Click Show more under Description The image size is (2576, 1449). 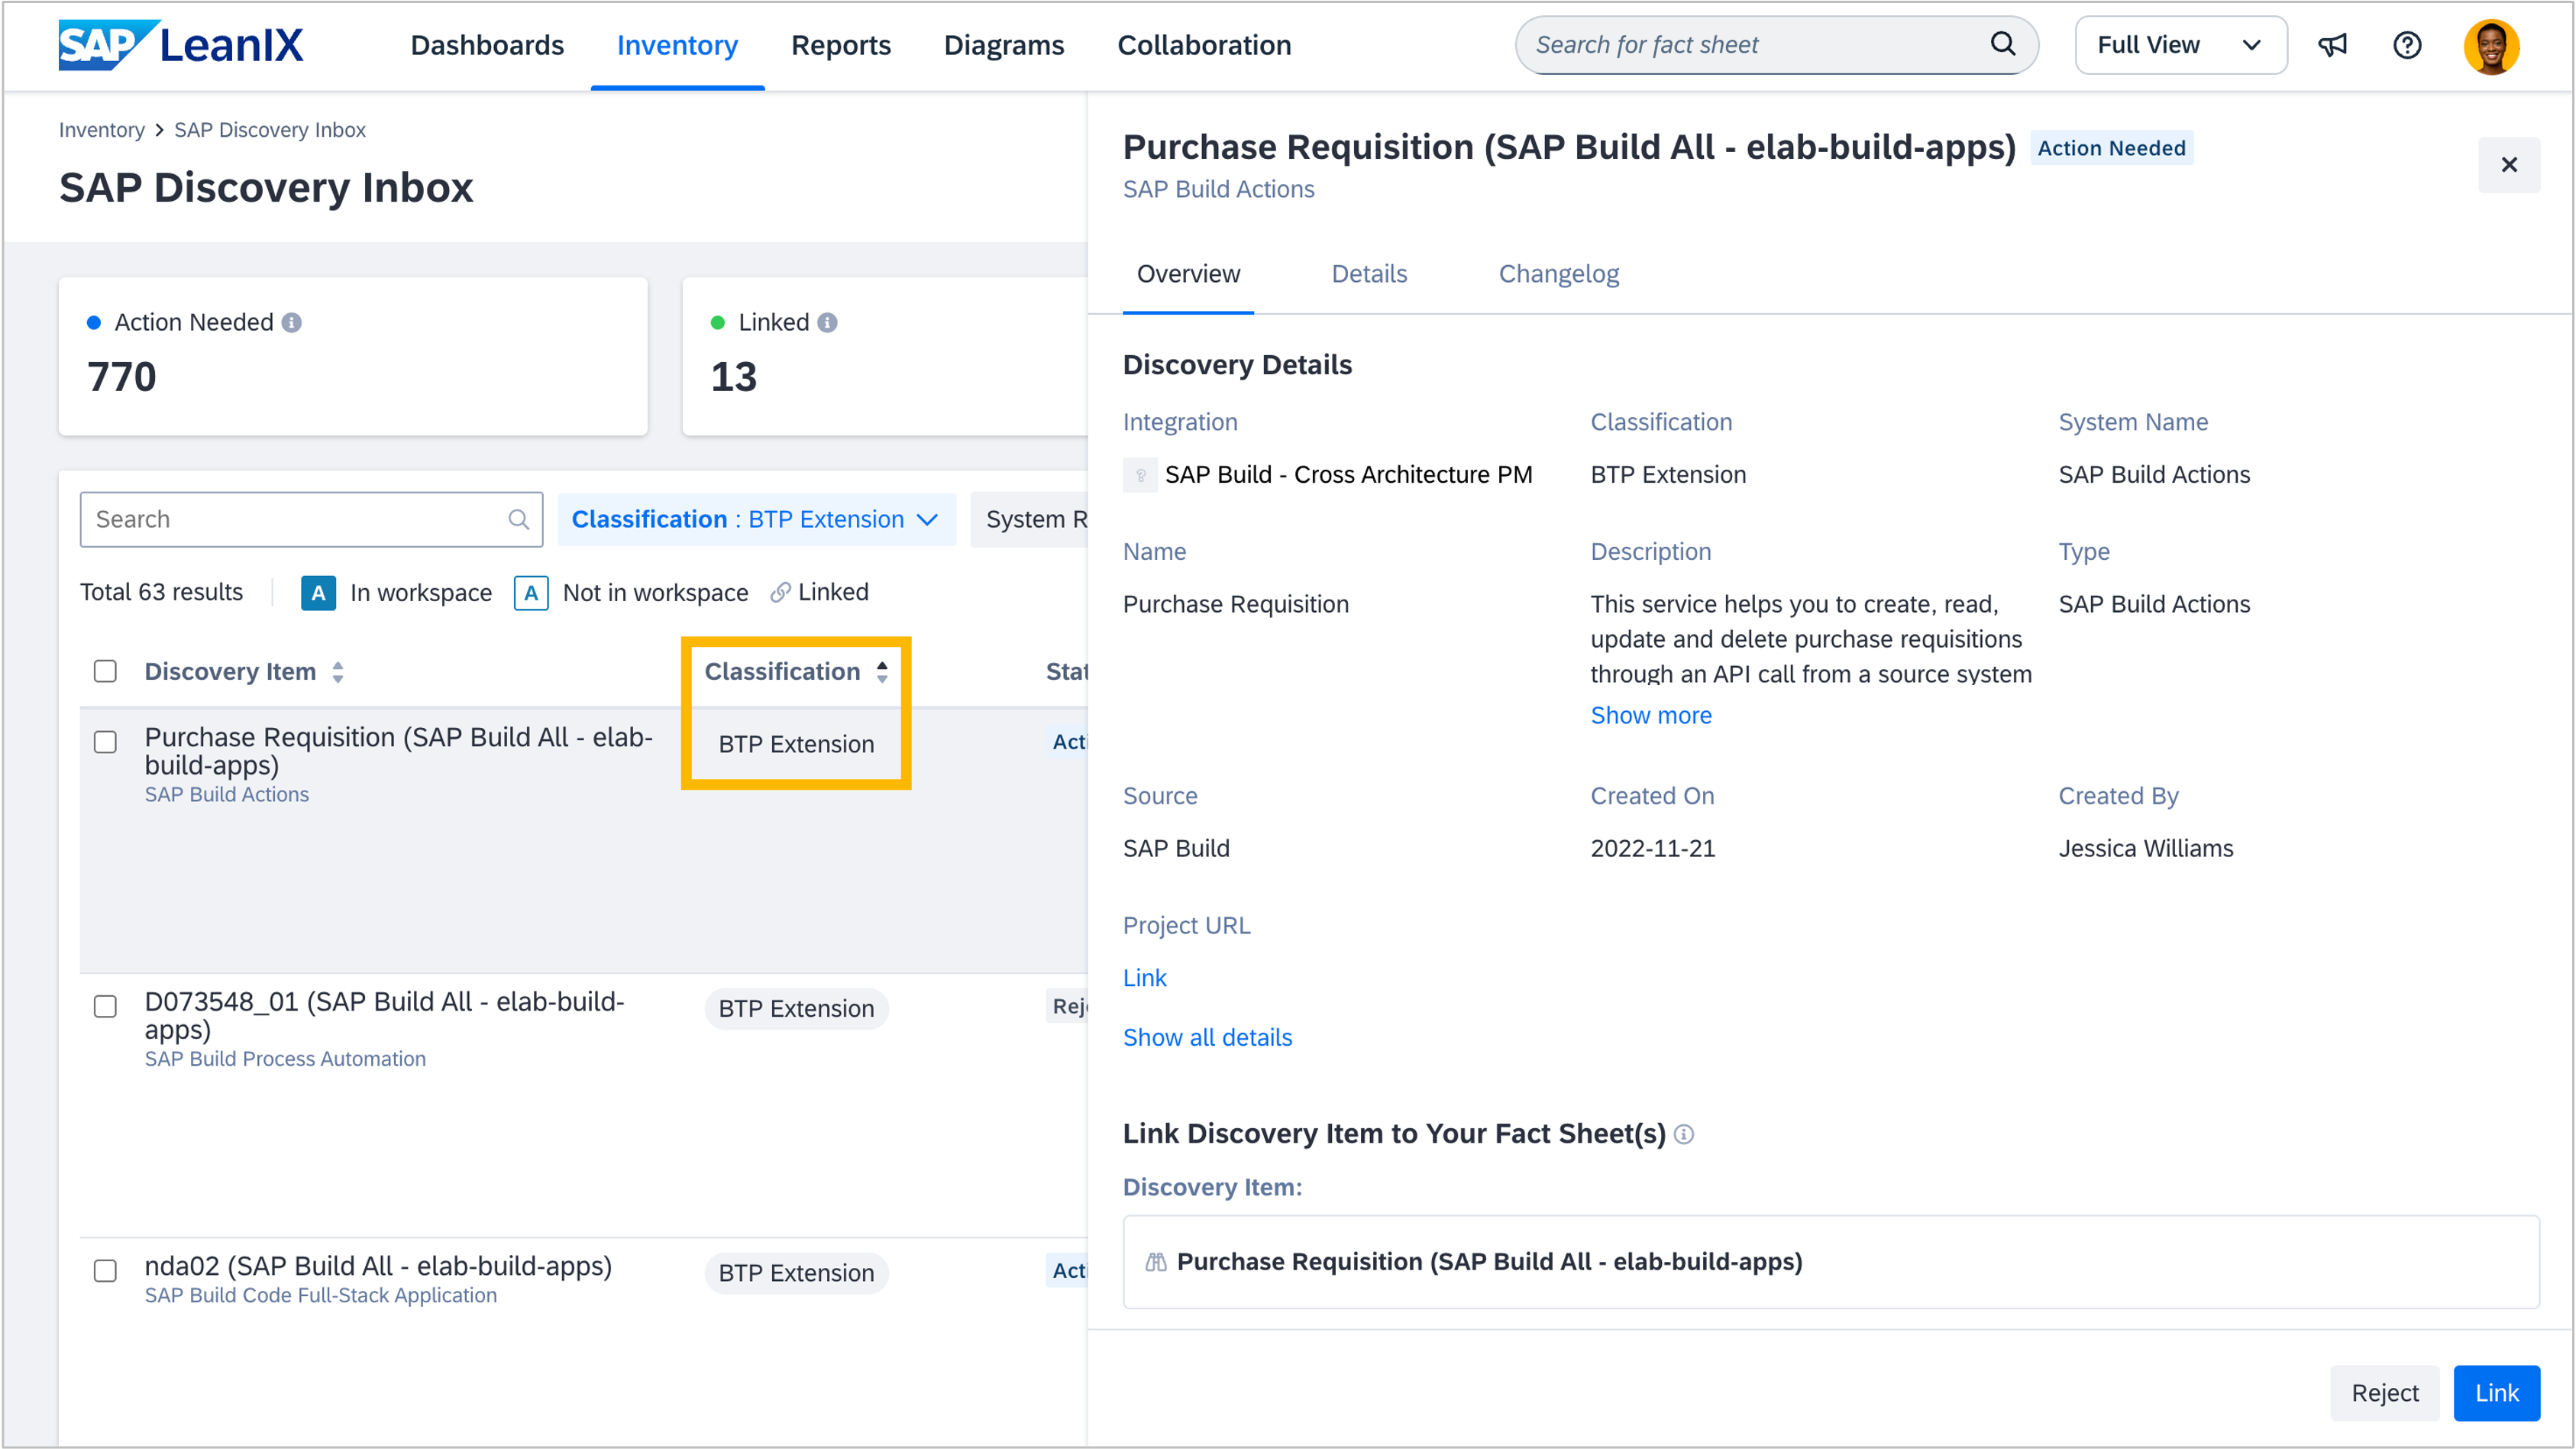tap(1651, 716)
